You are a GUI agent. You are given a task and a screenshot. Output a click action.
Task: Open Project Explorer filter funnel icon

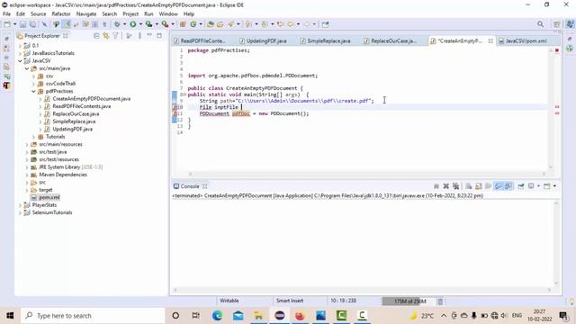[116, 36]
